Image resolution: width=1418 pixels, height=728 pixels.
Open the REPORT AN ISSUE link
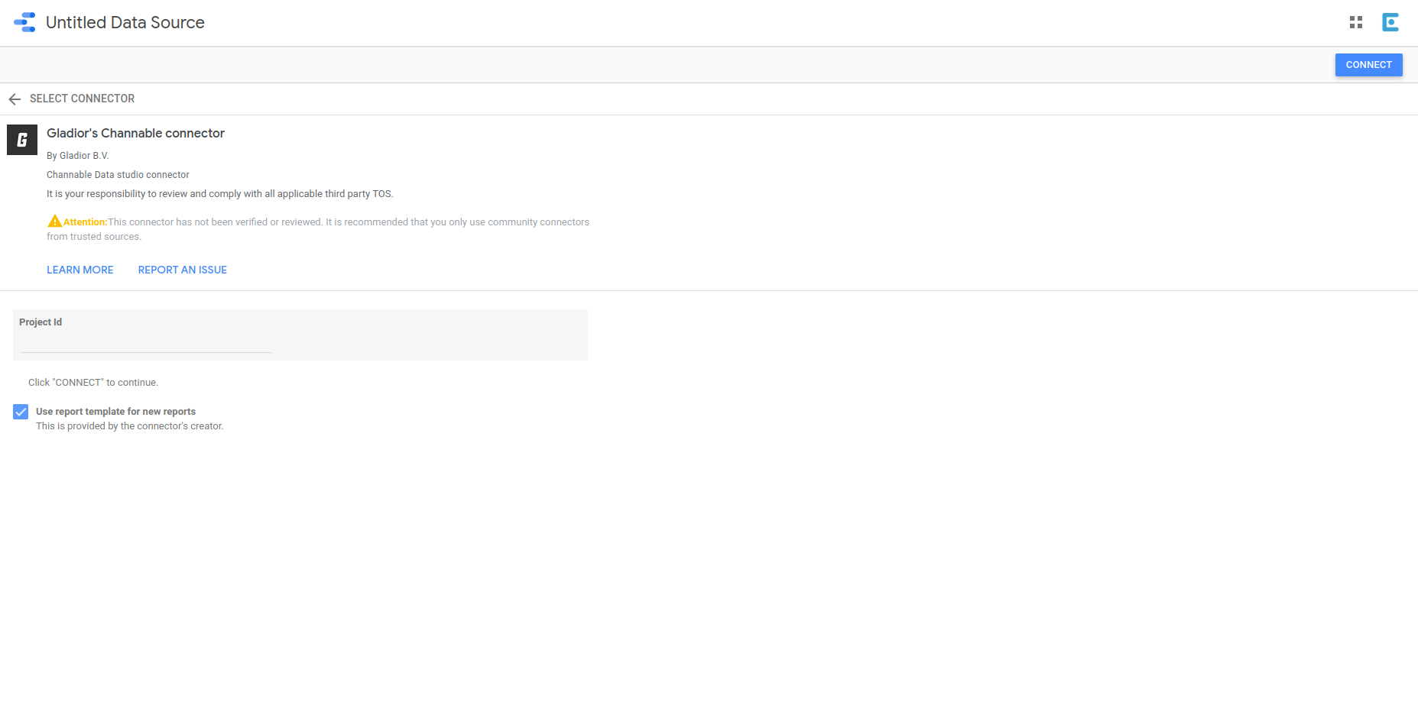click(x=183, y=270)
